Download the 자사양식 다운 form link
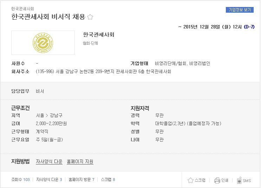 (49, 161)
